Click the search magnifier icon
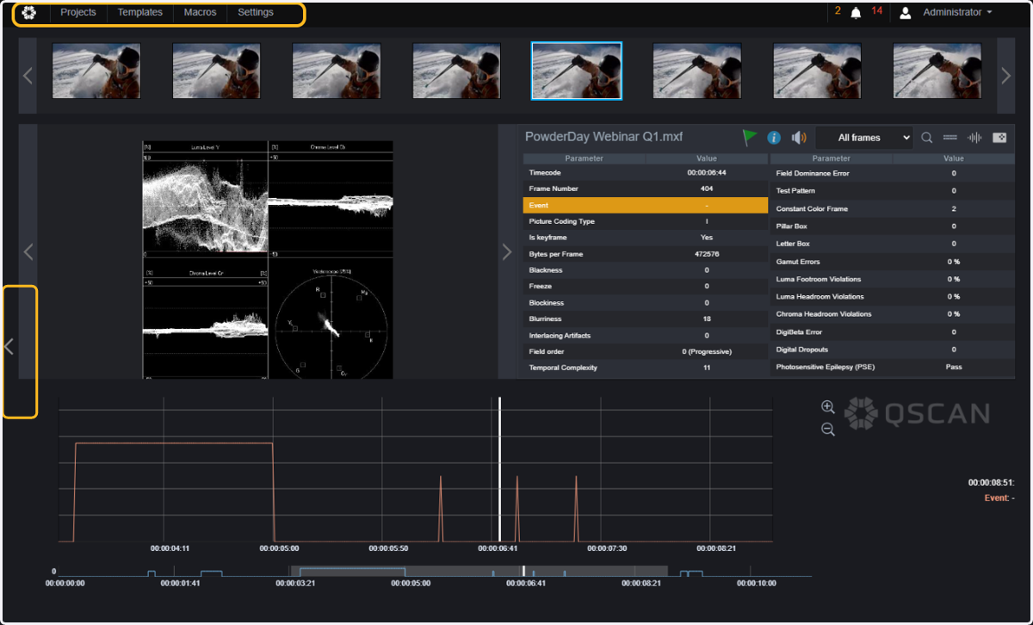The image size is (1033, 625). click(x=927, y=138)
